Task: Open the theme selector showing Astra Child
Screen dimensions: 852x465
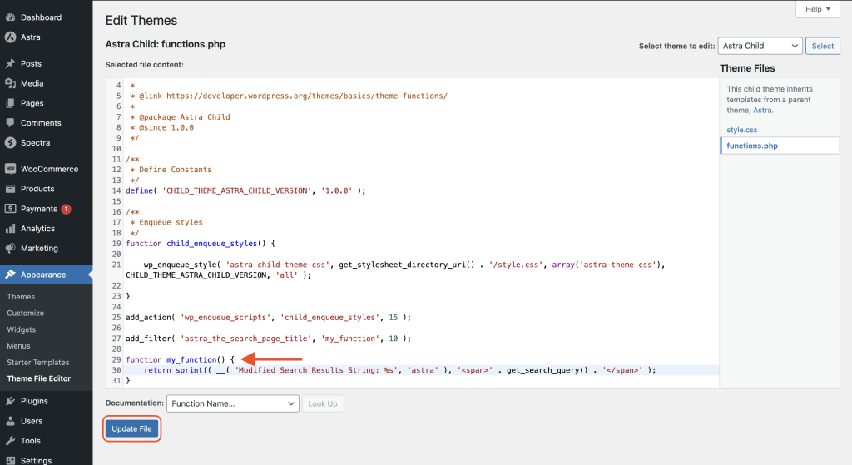Action: [760, 46]
